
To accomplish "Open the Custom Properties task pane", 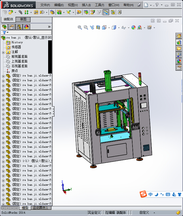I will click(x=179, y=68).
